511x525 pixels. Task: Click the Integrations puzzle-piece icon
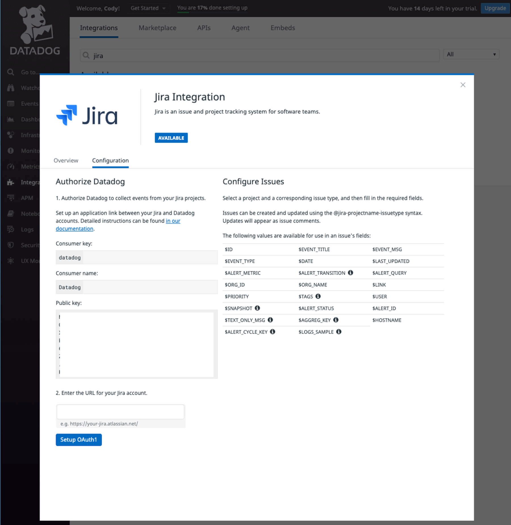coord(11,182)
